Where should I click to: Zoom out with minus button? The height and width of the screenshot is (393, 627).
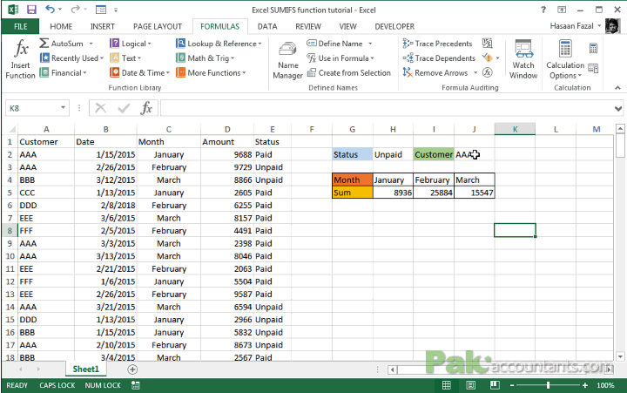point(512,385)
